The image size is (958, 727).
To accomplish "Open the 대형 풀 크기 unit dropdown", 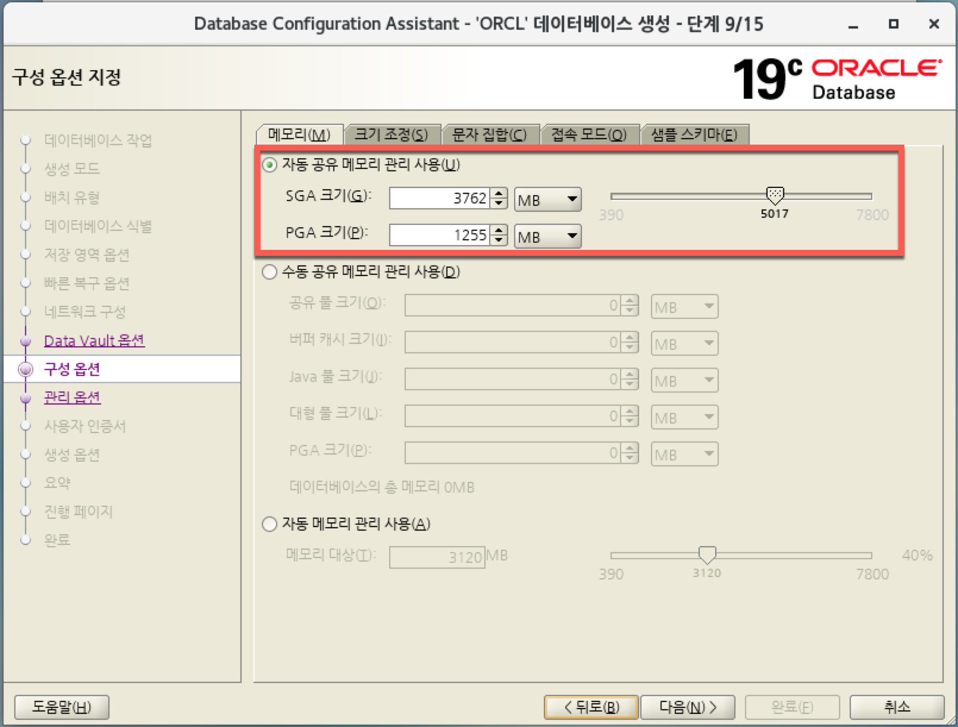I will click(684, 417).
